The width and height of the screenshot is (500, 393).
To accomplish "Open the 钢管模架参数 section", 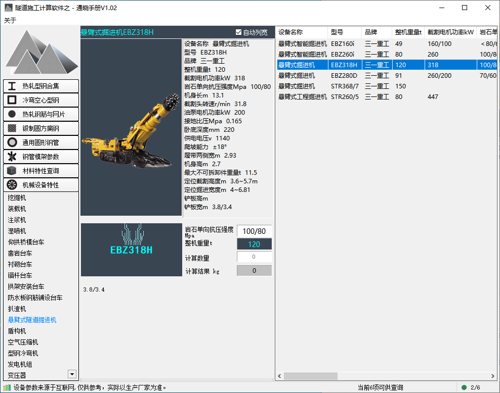I will pyautogui.click(x=41, y=157).
